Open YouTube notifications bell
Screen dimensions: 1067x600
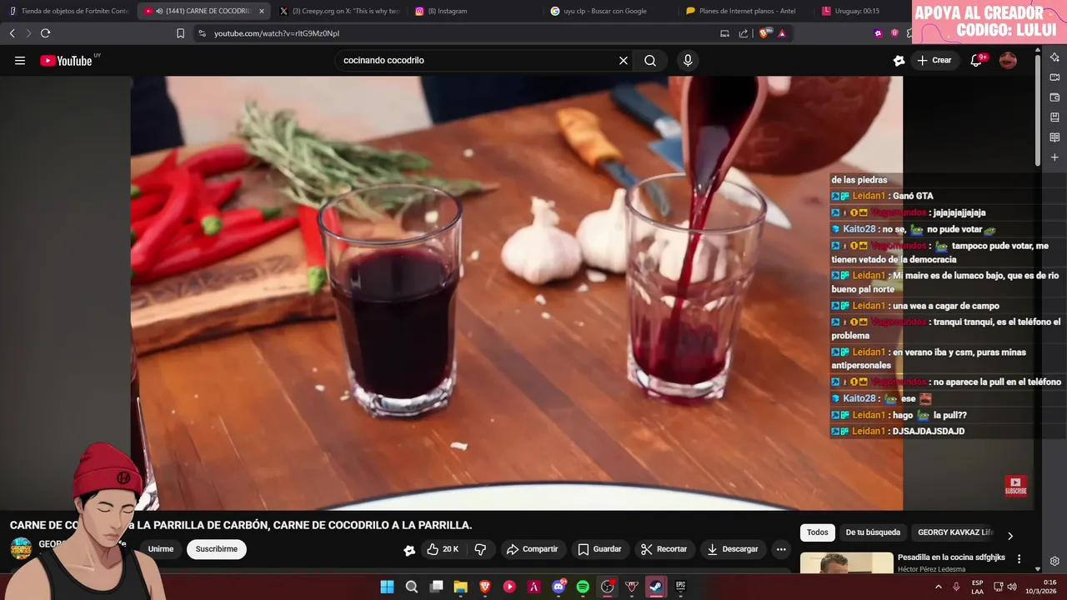point(976,60)
